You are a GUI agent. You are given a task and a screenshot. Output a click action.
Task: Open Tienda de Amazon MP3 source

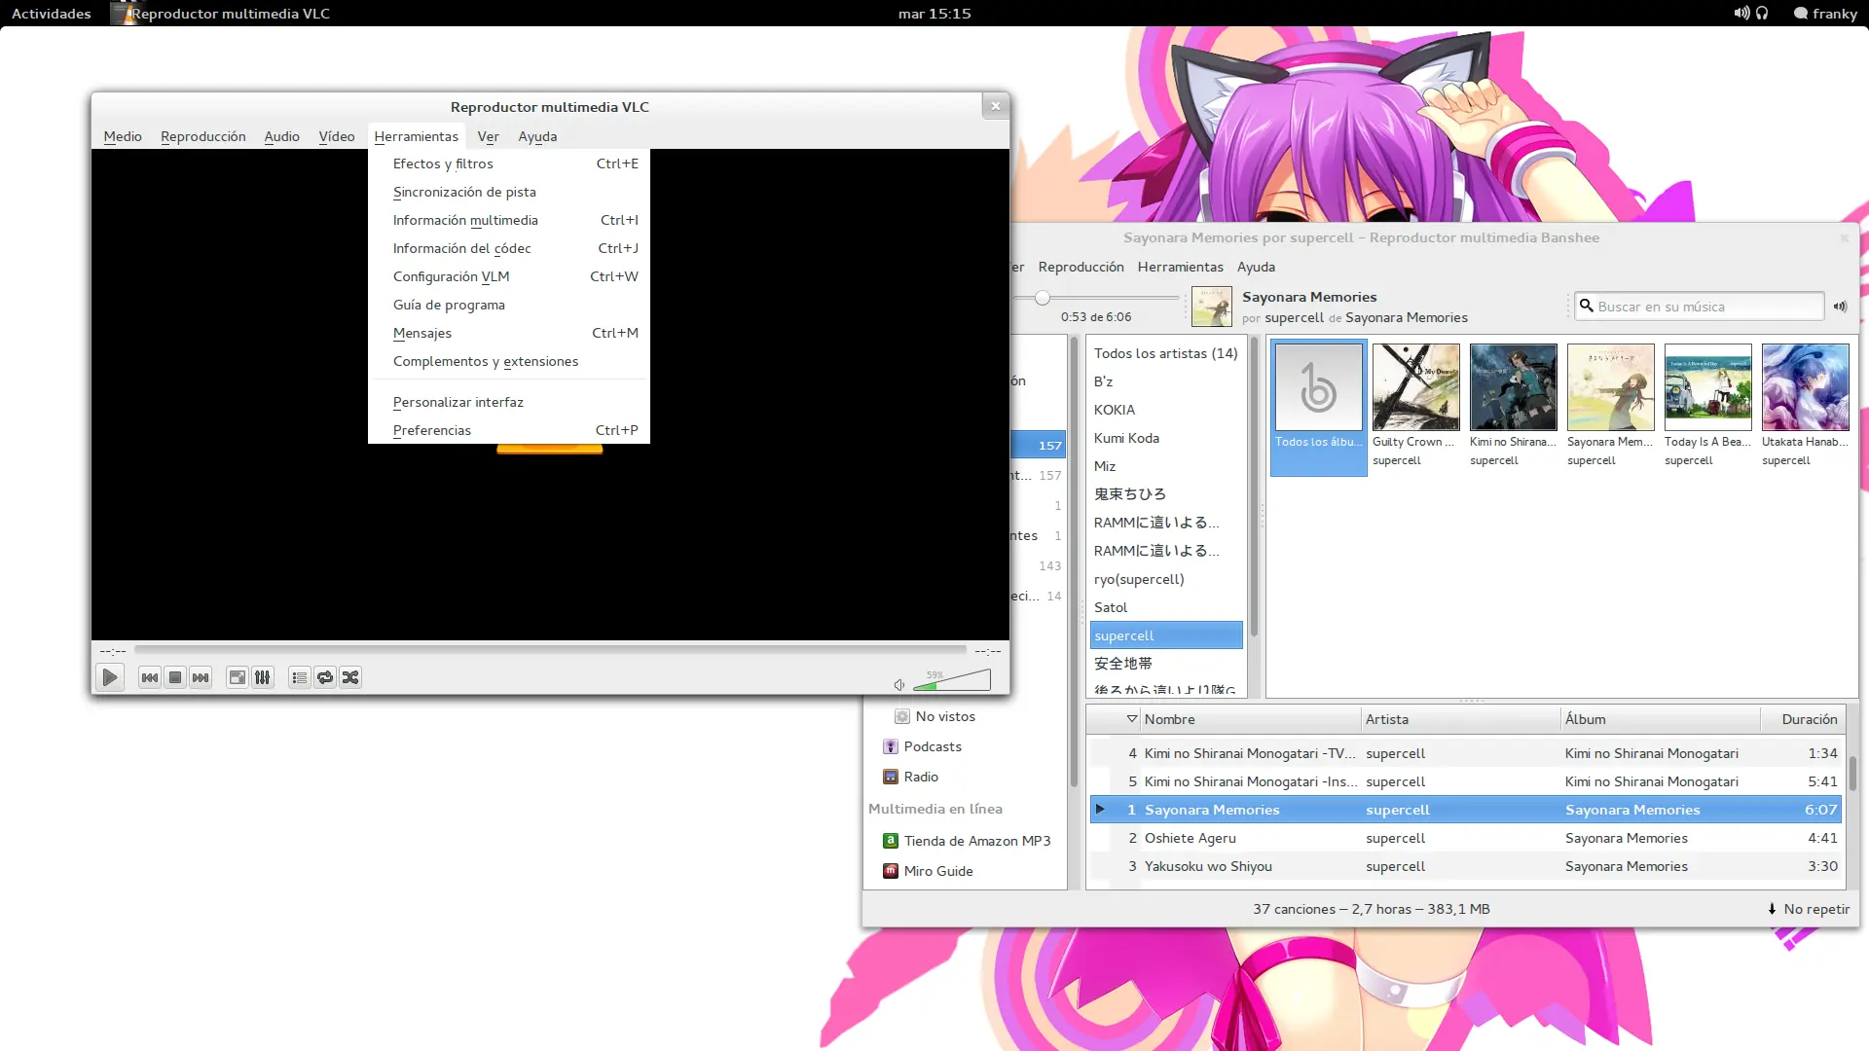pyautogui.click(x=967, y=841)
